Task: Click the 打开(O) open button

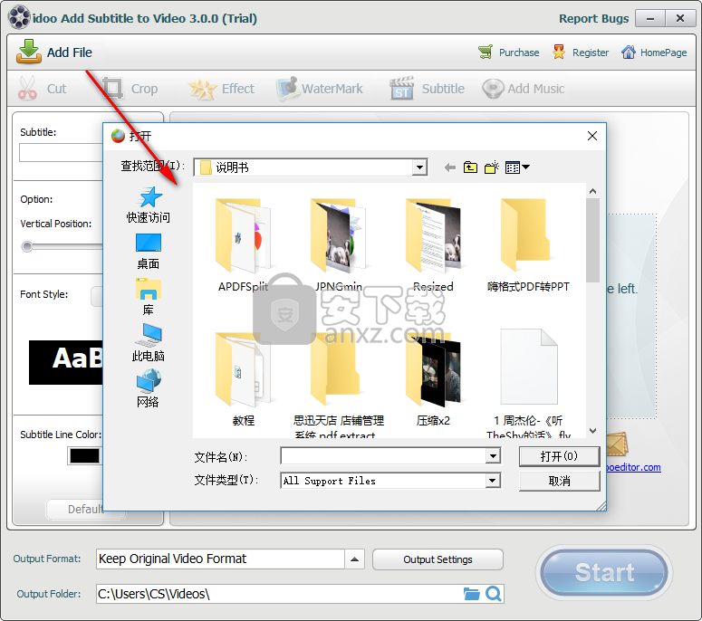Action: point(559,456)
